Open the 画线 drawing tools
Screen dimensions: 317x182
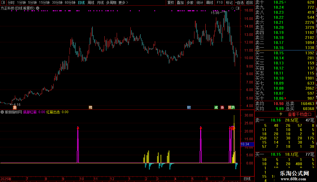tap(210, 3)
